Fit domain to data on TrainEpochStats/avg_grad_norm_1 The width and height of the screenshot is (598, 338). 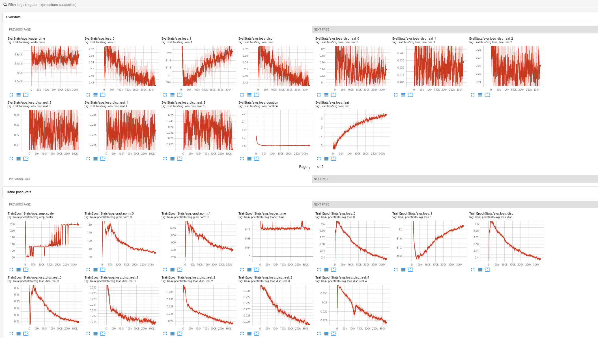point(180,270)
